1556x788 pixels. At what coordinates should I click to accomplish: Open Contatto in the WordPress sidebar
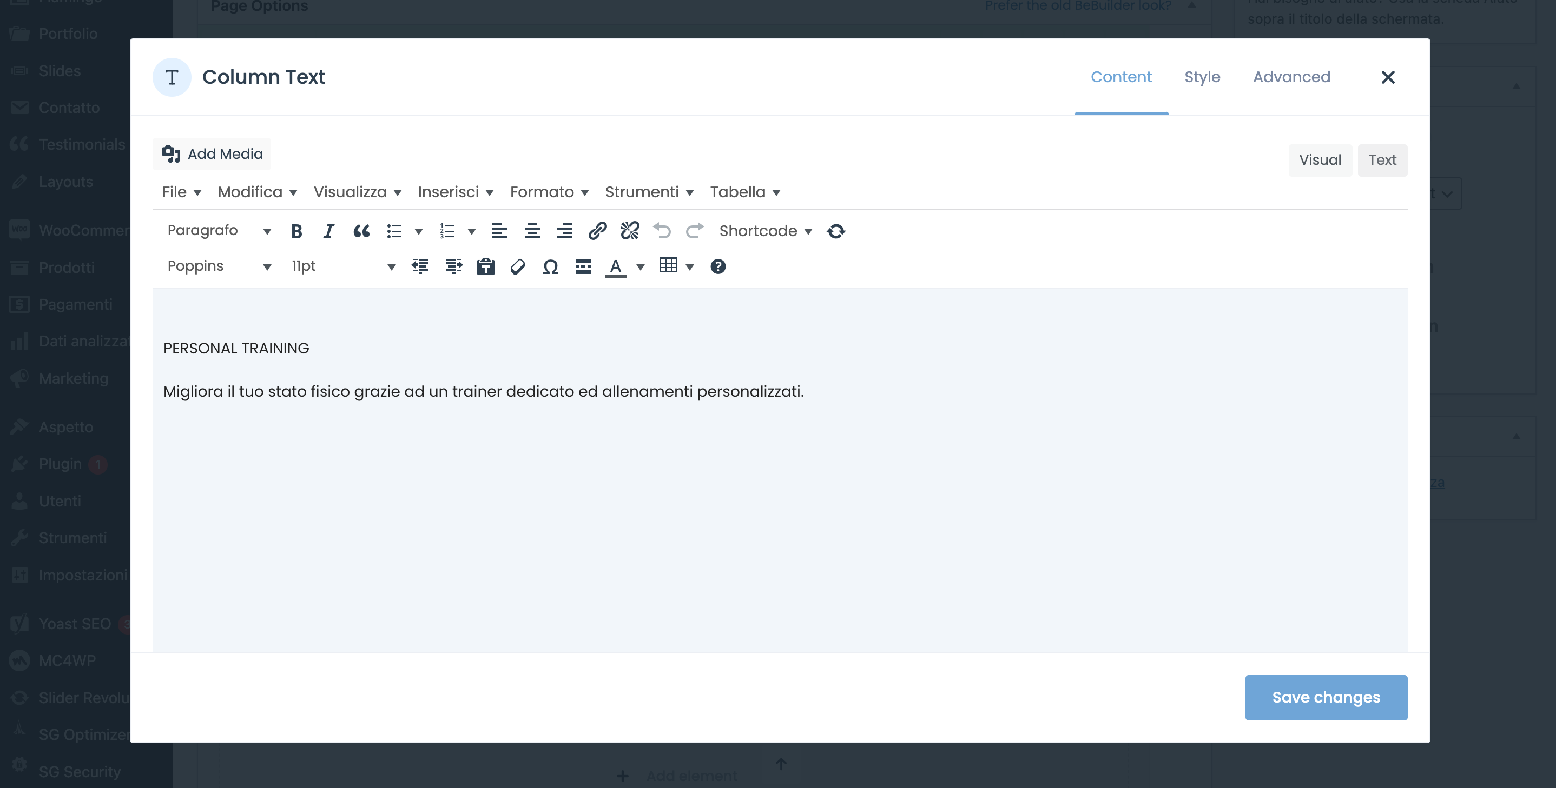(69, 108)
